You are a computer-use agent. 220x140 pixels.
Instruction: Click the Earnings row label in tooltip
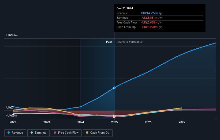[122, 18]
